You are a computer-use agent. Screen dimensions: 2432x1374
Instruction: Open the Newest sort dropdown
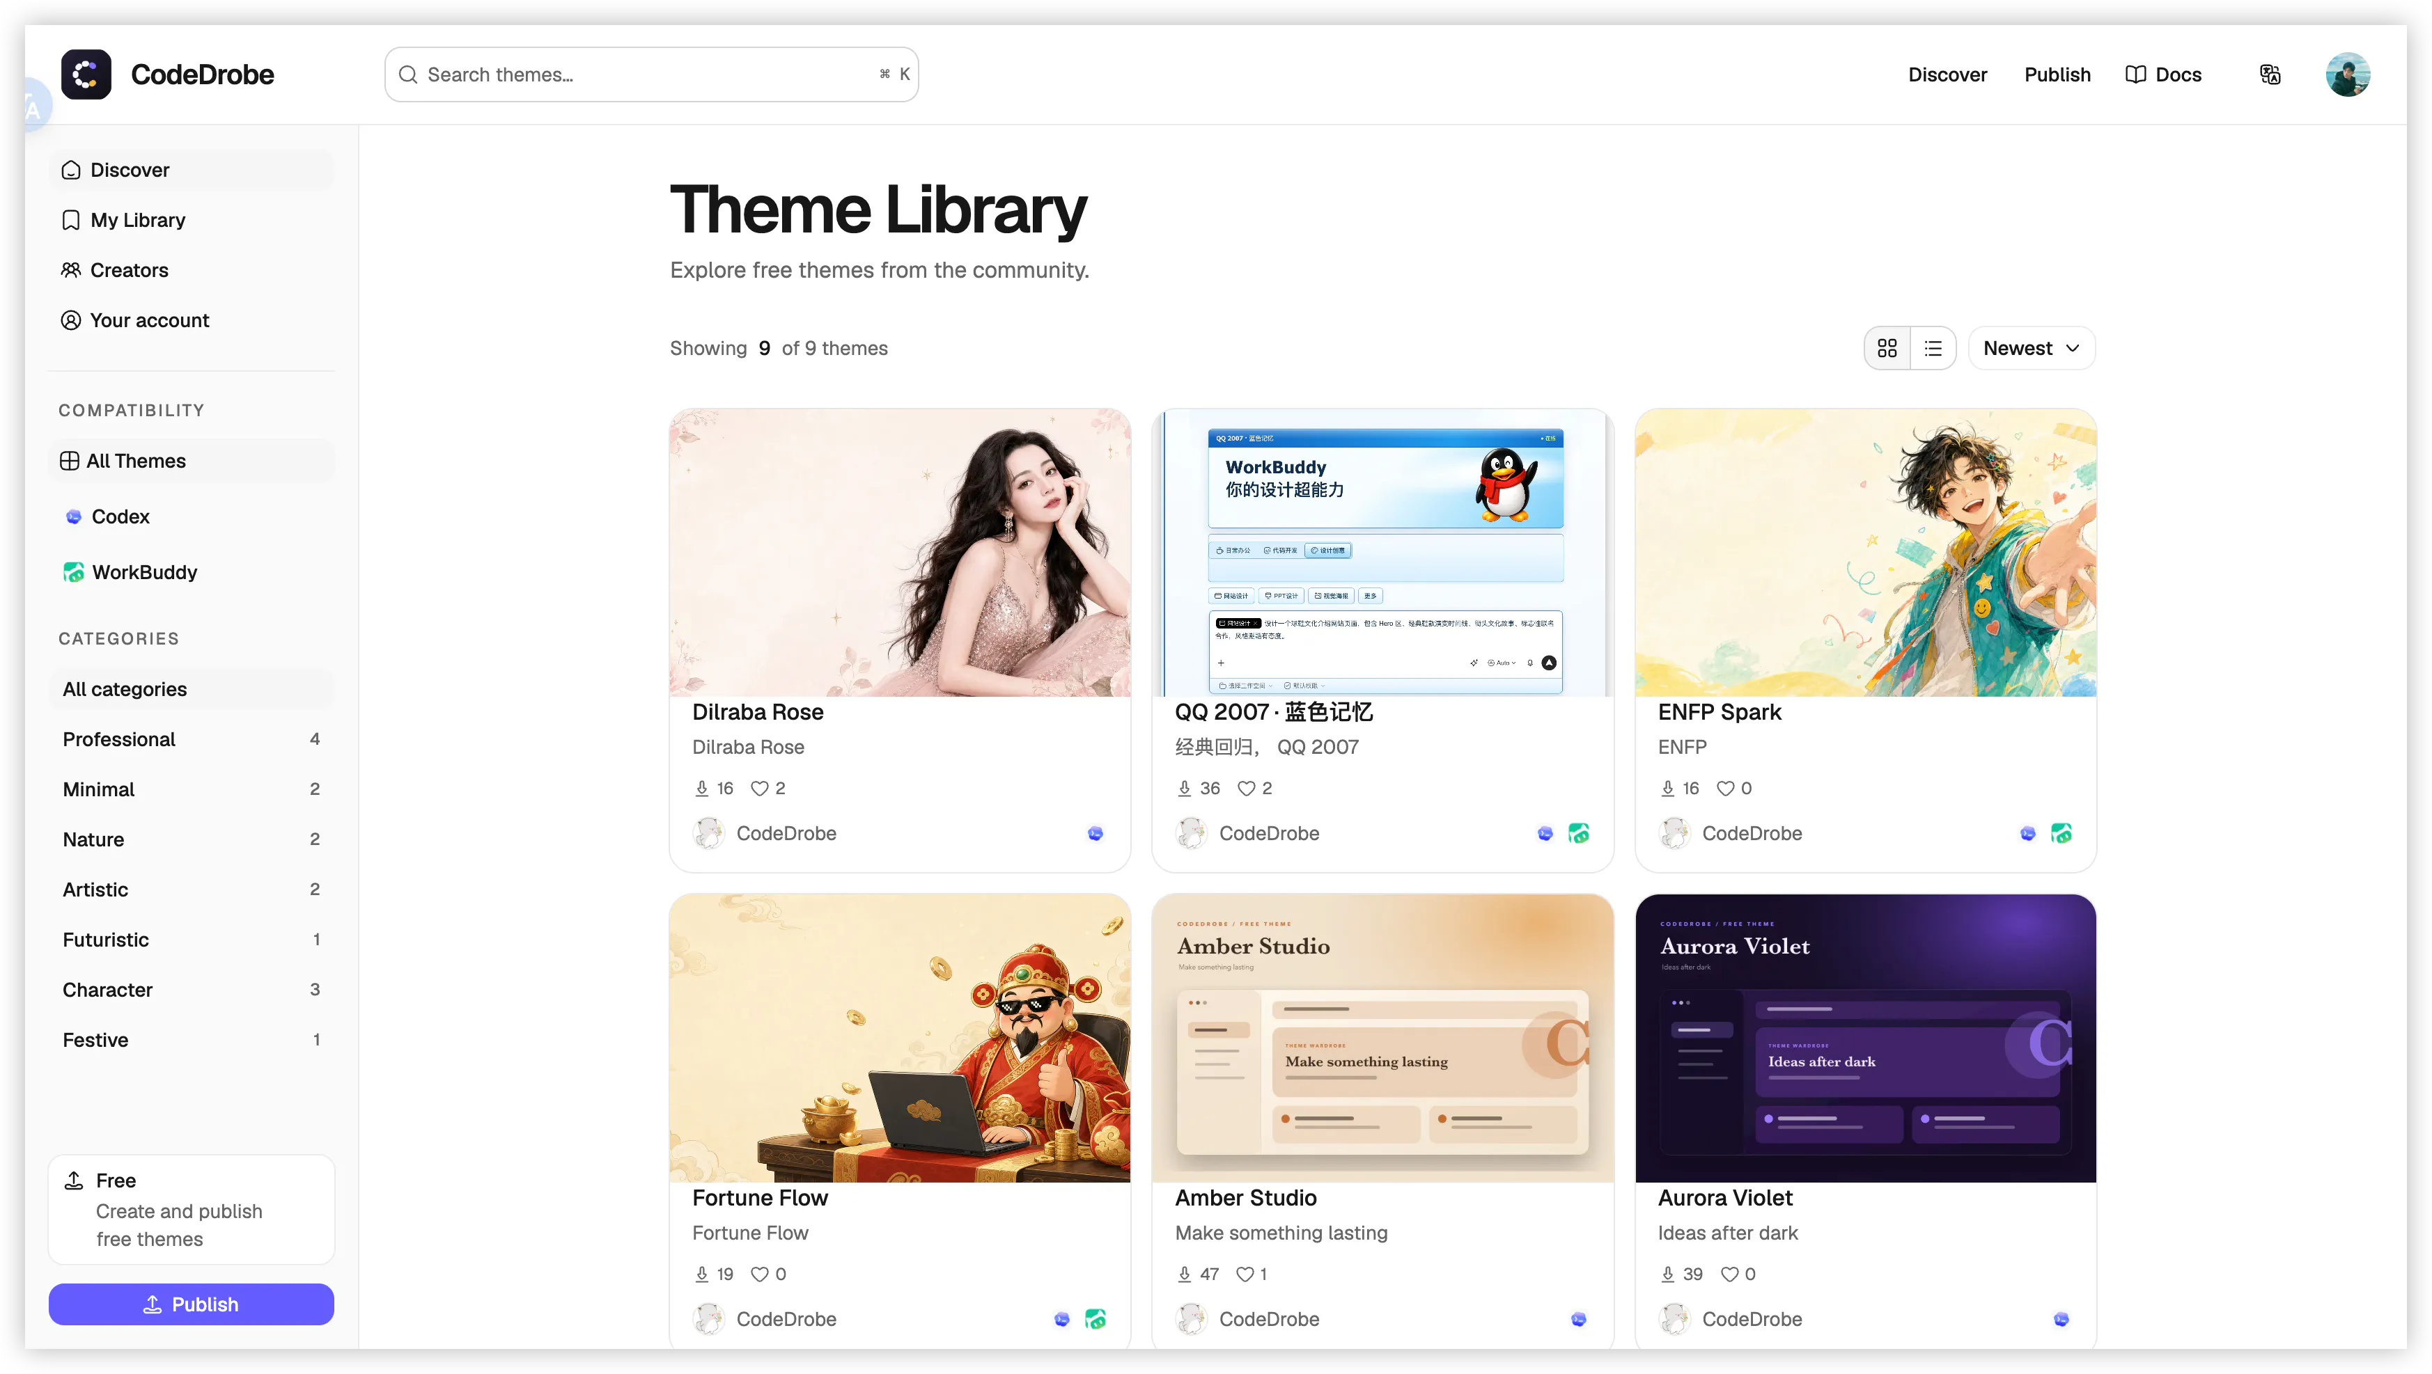click(2031, 348)
